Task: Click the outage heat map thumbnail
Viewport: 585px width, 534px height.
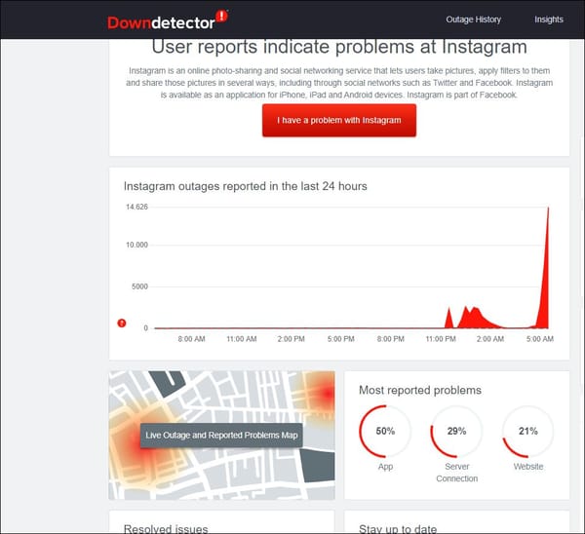Action: pyautogui.click(x=221, y=436)
